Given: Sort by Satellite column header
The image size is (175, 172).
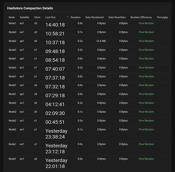Looking at the screenshot, I should tap(25, 17).
